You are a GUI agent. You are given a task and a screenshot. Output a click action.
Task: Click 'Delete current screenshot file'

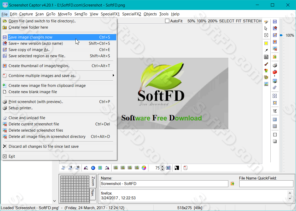[59, 124]
